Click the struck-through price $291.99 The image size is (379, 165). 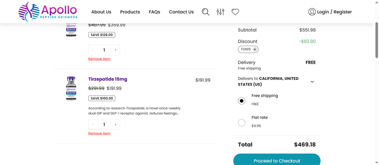click(x=96, y=88)
